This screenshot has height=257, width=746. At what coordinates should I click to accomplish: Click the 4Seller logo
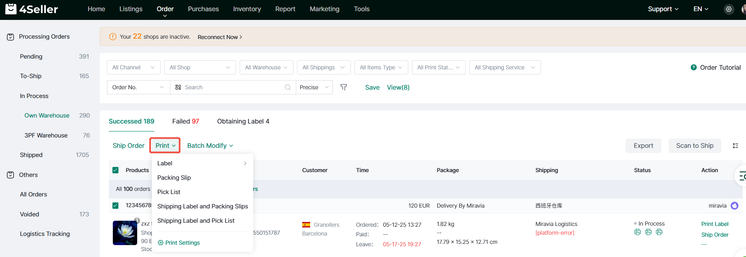(31, 9)
